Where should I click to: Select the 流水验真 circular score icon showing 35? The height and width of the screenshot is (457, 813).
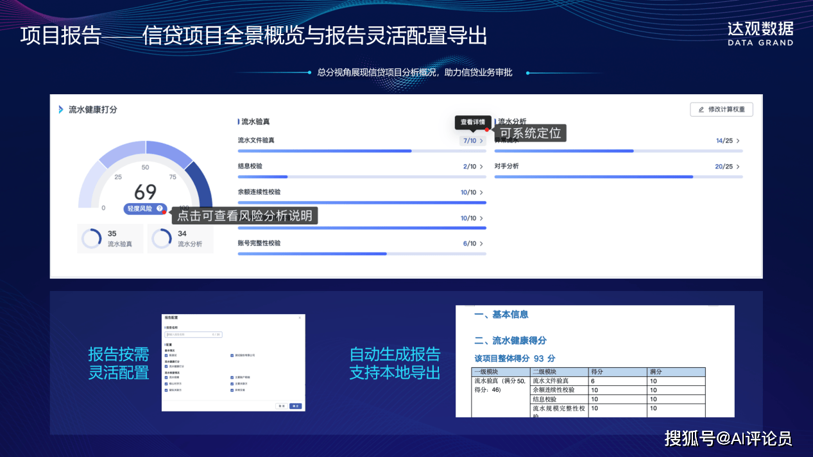click(x=92, y=238)
